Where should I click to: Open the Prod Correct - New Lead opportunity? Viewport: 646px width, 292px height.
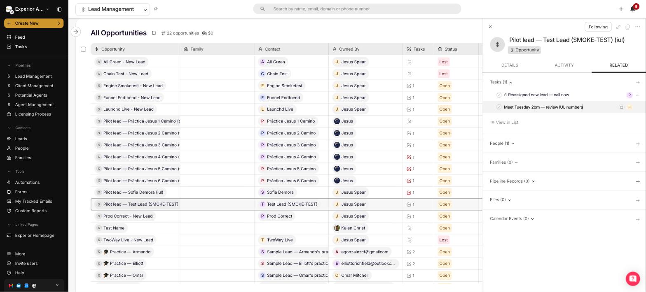tap(125, 216)
